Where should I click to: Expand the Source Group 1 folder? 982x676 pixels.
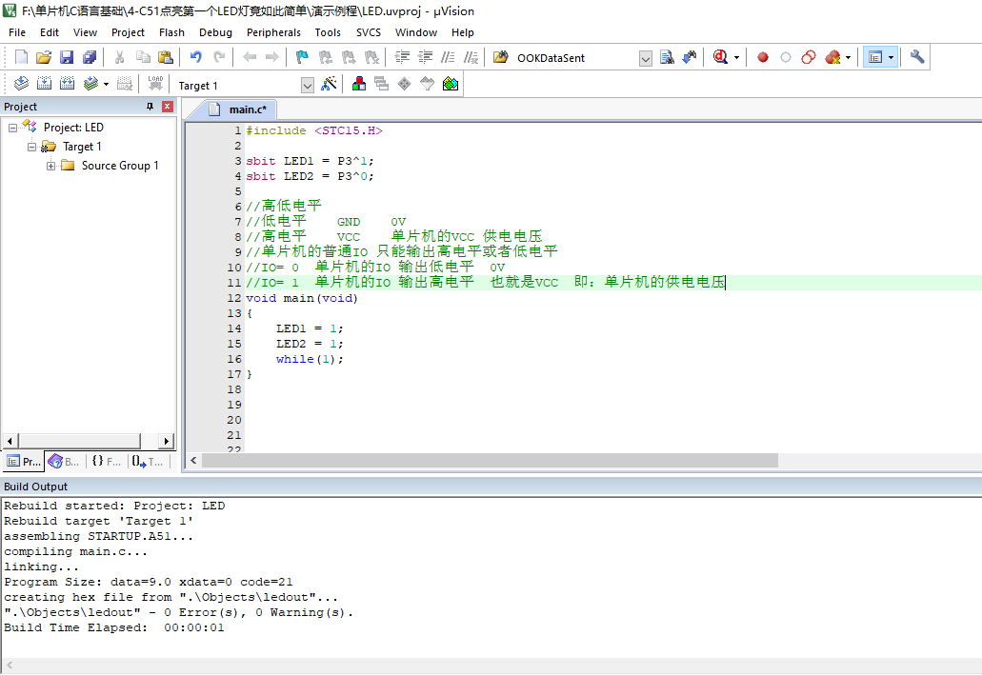coord(50,166)
